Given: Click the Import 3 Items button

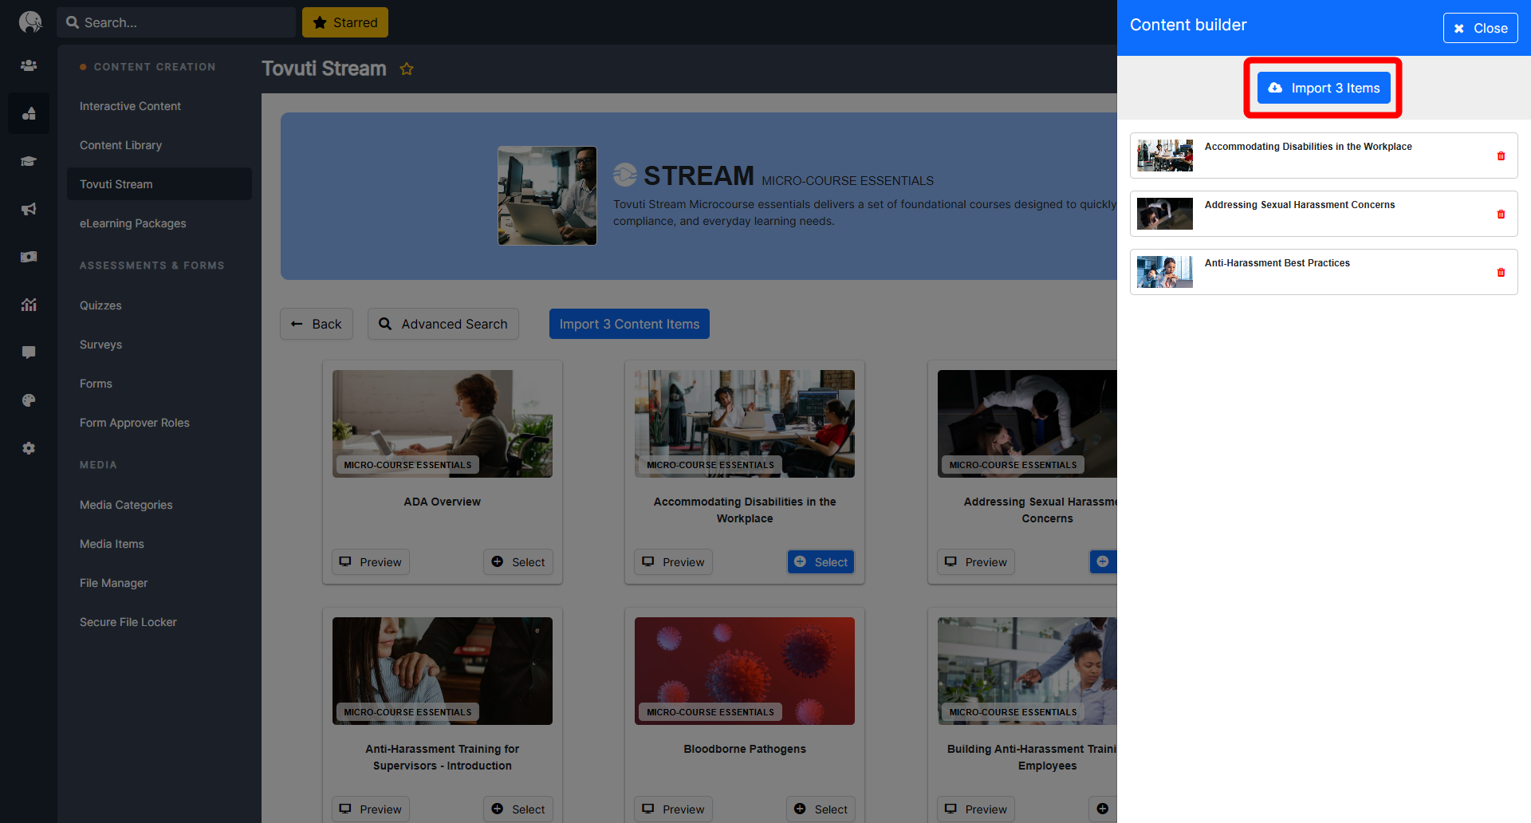Looking at the screenshot, I should [x=1324, y=88].
